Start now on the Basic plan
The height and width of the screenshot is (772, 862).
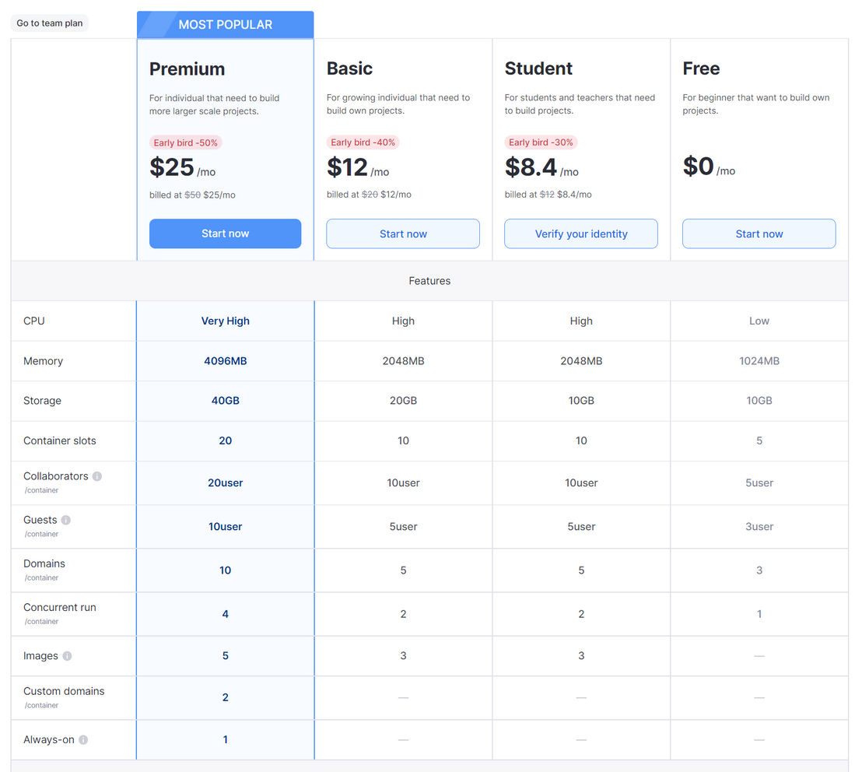click(403, 233)
